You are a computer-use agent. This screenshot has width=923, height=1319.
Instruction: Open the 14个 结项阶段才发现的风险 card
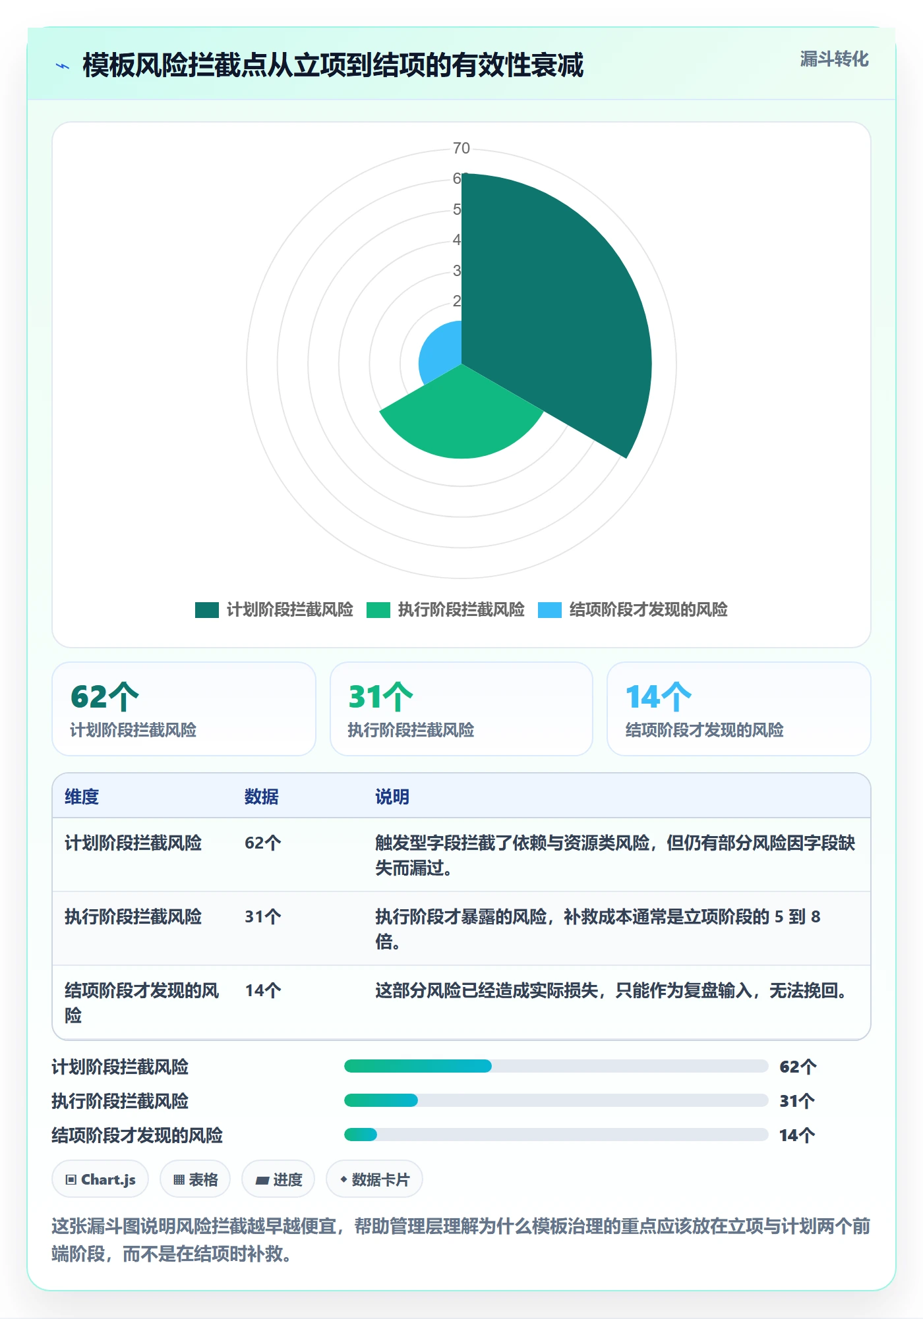739,709
